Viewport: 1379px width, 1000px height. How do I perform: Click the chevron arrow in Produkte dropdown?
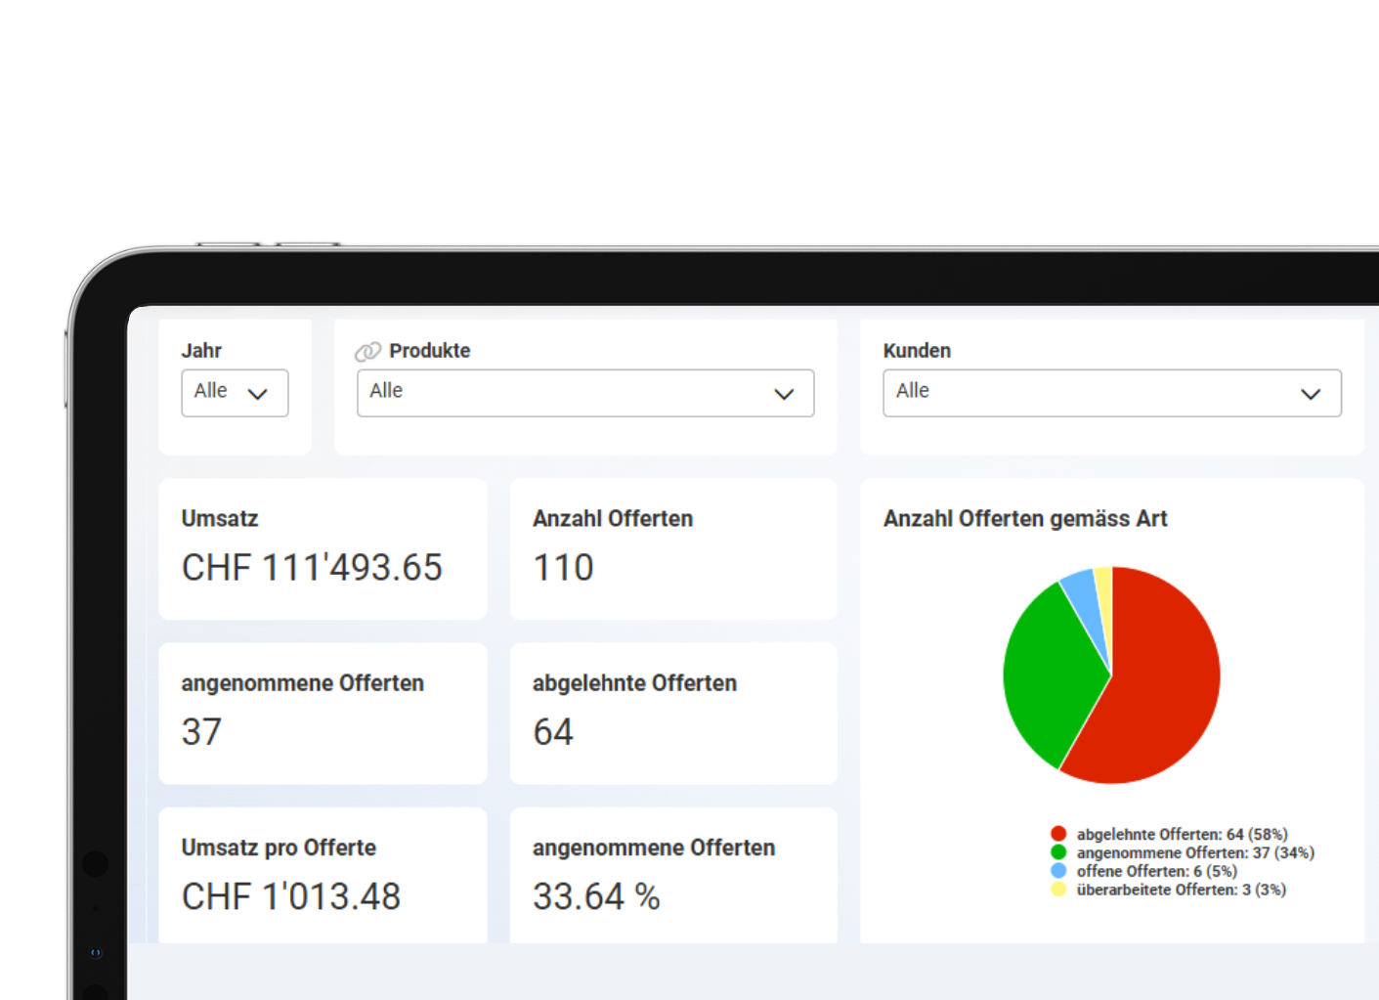coord(784,394)
